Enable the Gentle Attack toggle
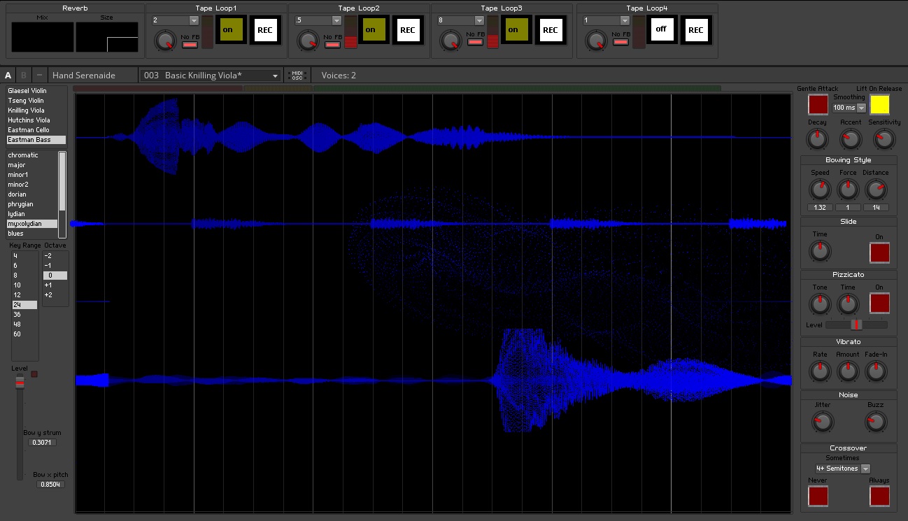 [x=818, y=104]
